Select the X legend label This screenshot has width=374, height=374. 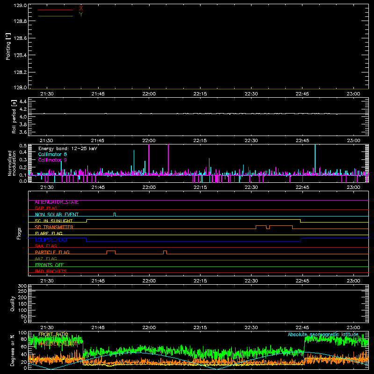pyautogui.click(x=81, y=8)
